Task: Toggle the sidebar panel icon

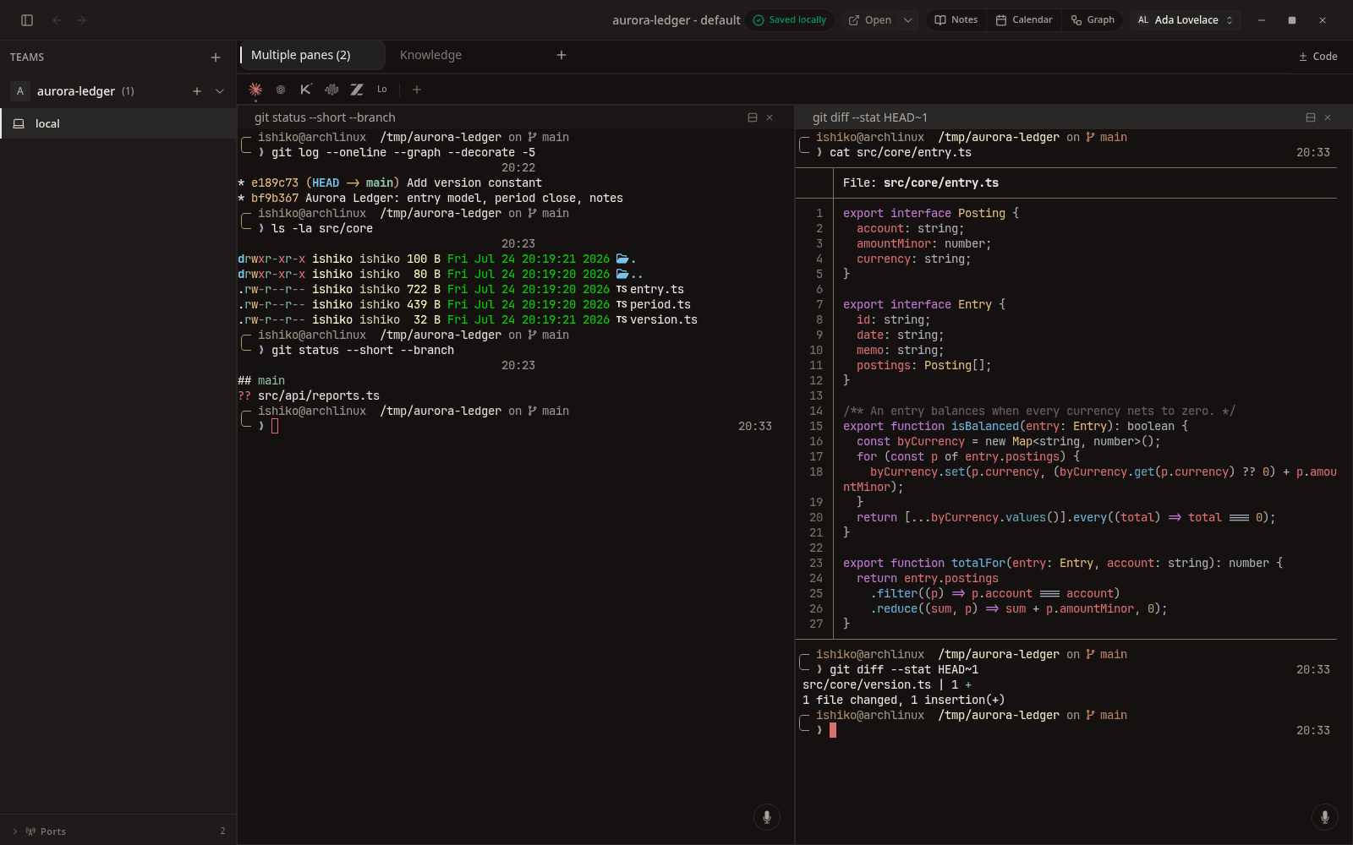Action: tap(27, 20)
